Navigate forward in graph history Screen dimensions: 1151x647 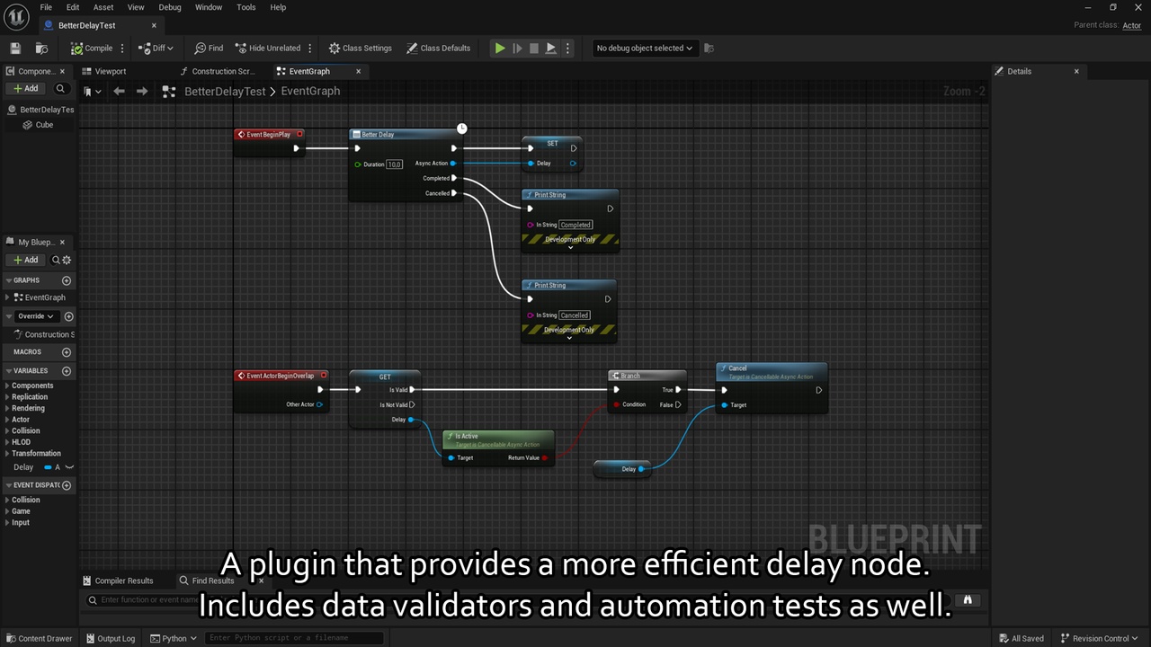tap(142, 92)
